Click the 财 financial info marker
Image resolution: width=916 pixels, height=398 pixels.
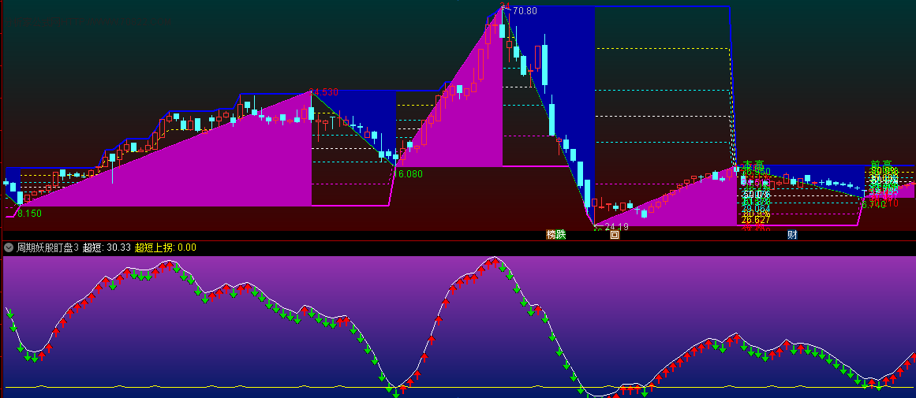click(x=792, y=235)
